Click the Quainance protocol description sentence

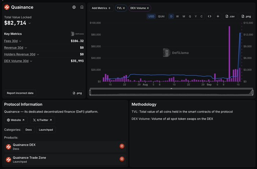coord(51,112)
